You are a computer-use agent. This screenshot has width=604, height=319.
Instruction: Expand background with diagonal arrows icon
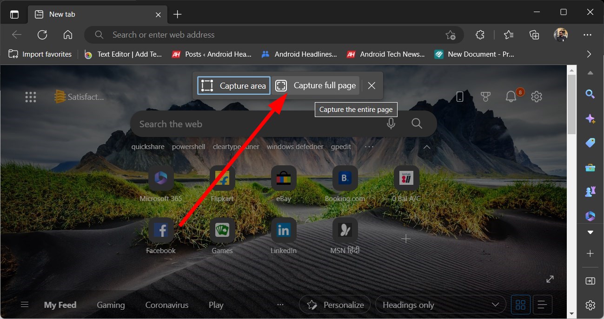point(550,279)
